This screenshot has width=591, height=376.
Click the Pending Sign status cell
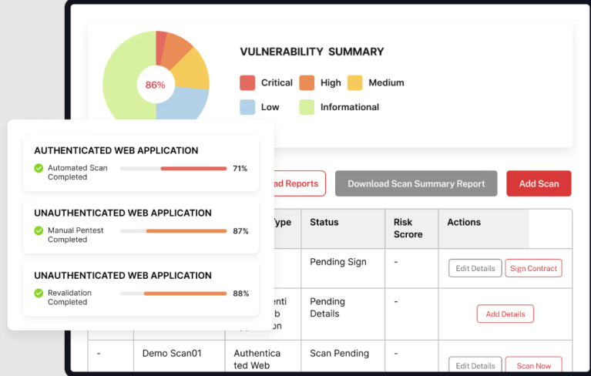click(343, 268)
